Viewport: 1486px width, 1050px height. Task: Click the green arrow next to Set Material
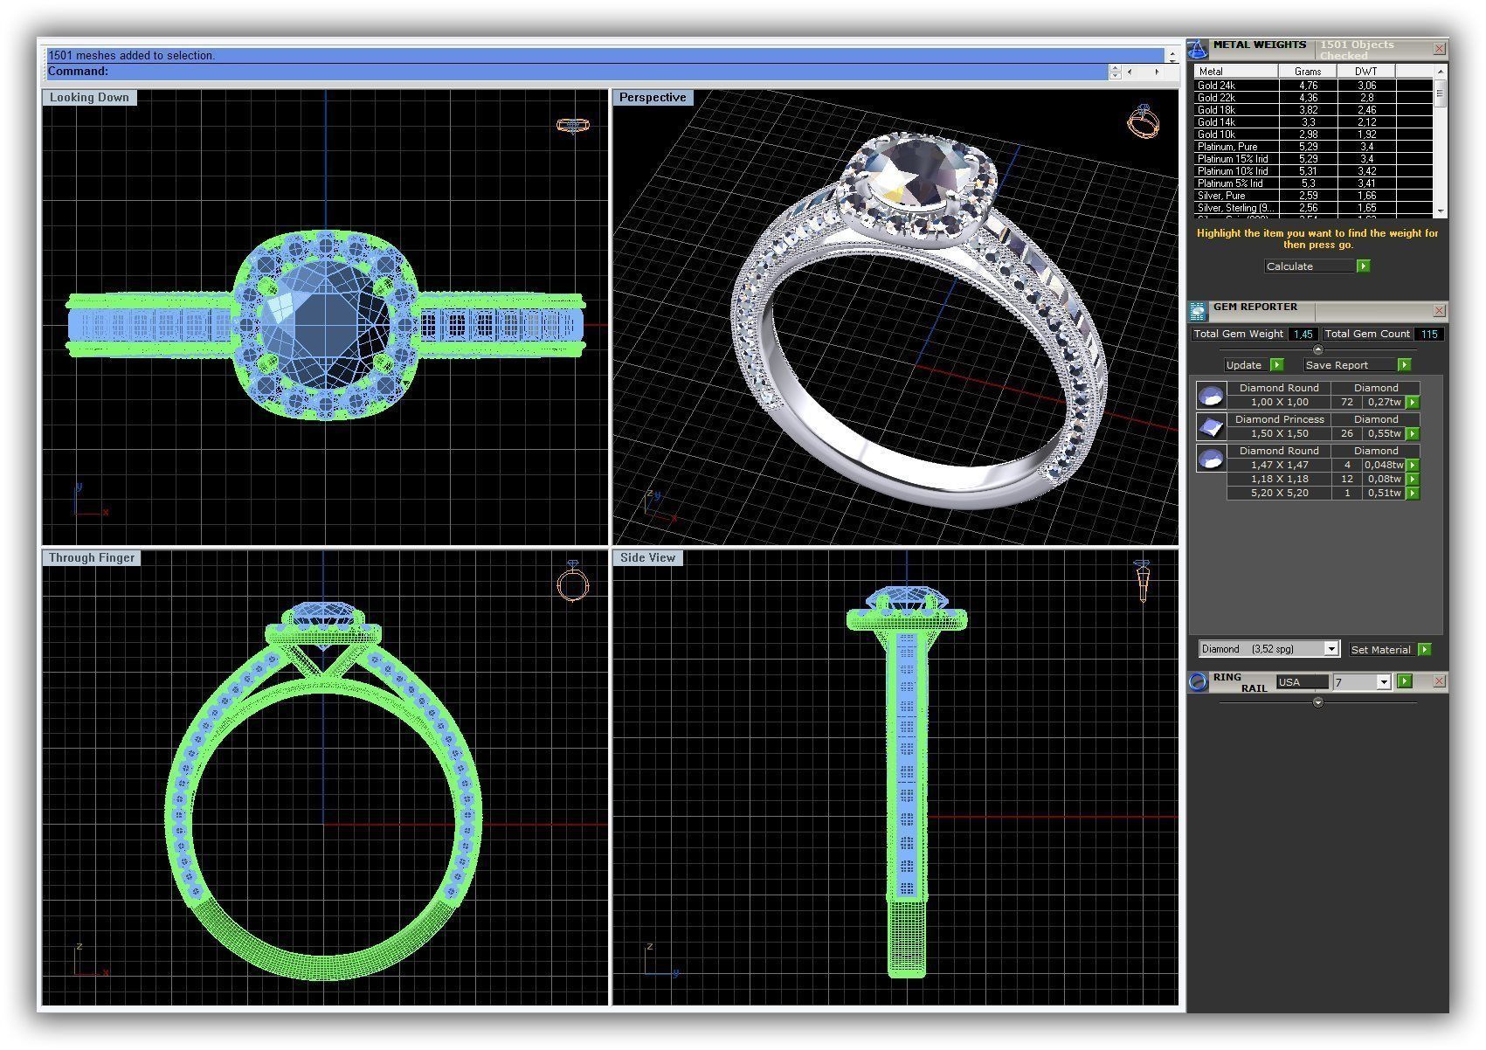pyautogui.click(x=1425, y=649)
